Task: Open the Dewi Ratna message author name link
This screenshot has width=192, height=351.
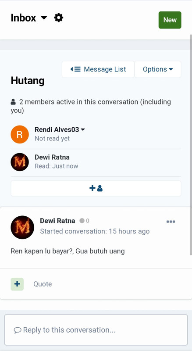Action: (57, 221)
